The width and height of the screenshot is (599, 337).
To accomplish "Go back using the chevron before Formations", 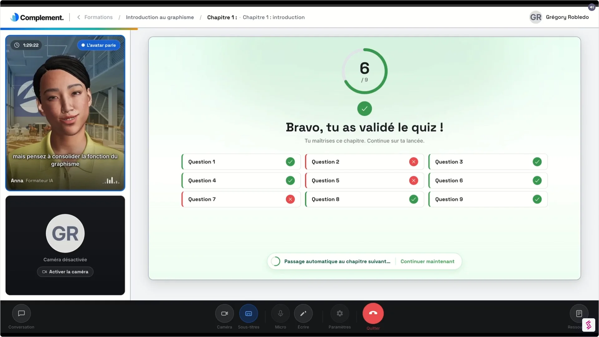I will pos(79,17).
